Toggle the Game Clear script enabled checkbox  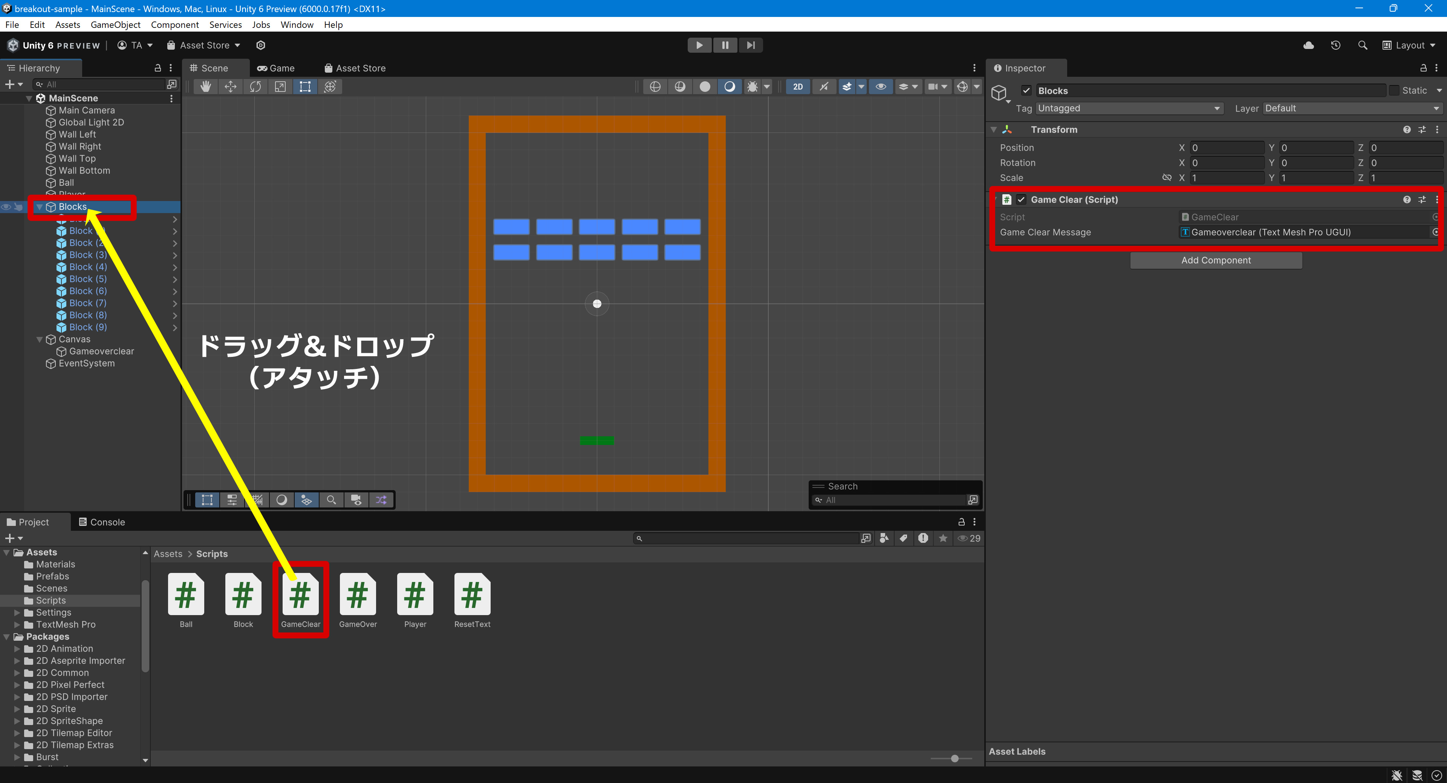coord(1021,199)
